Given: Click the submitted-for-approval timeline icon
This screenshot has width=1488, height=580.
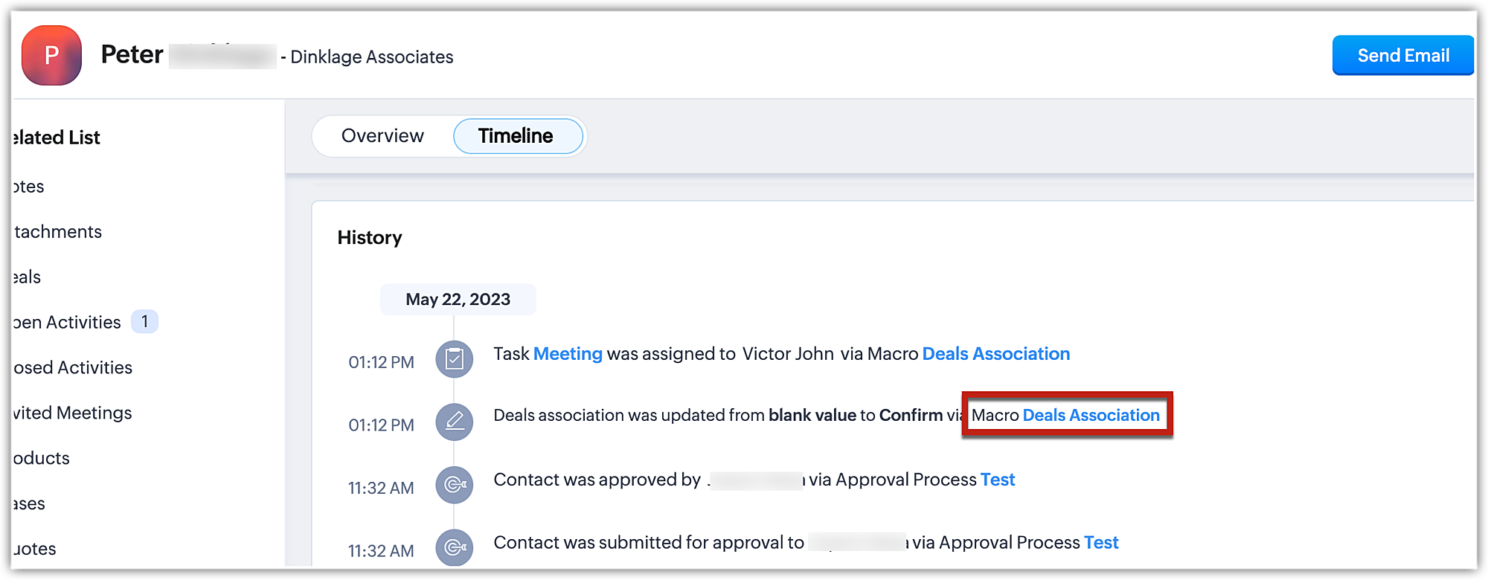Looking at the screenshot, I should 455,548.
